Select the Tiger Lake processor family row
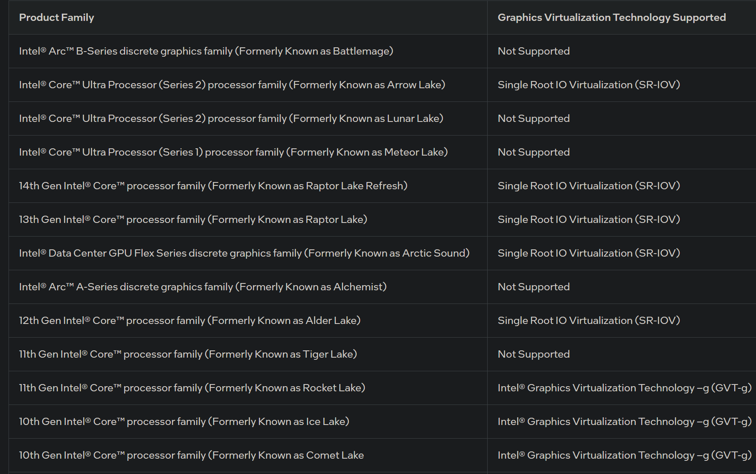The image size is (756, 474). click(x=382, y=354)
